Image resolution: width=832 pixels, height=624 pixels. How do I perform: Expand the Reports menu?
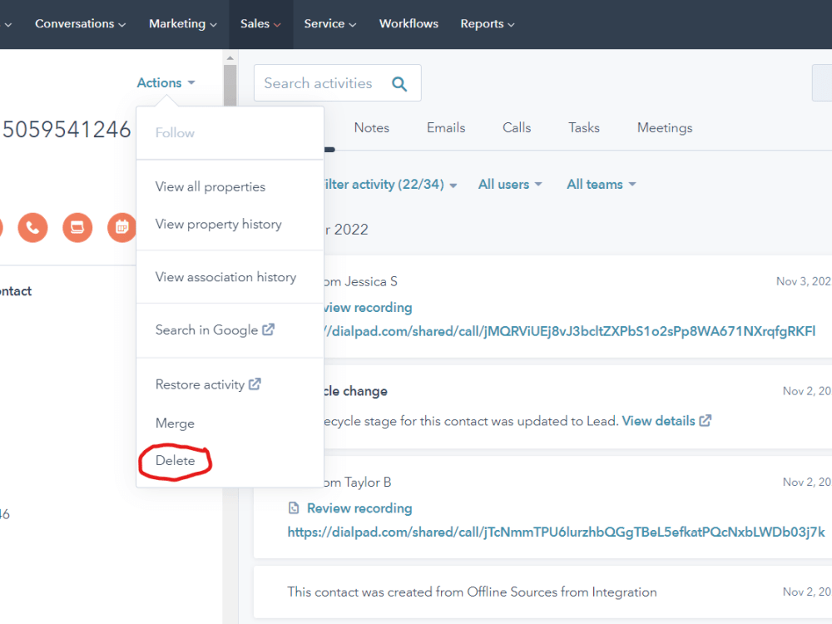click(488, 24)
